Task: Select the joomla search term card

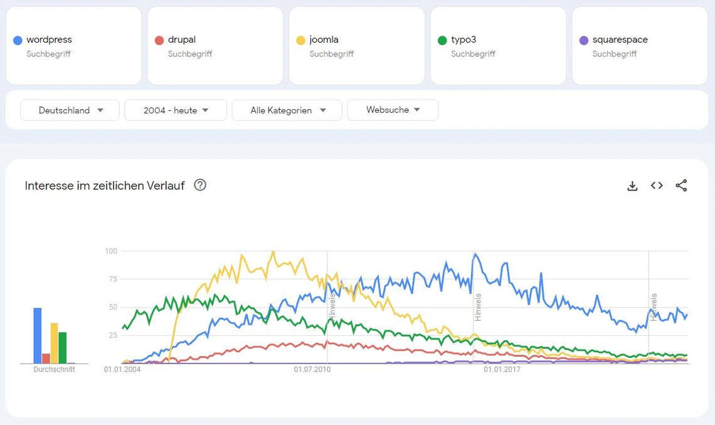Action: (357, 46)
